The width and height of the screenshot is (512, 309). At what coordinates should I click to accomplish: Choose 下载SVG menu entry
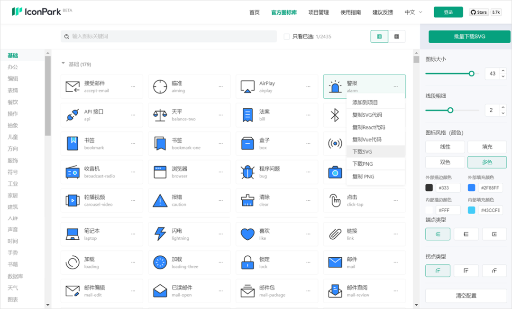pos(375,152)
